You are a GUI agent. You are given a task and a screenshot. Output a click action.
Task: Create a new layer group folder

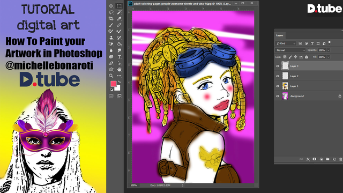pos(327,159)
